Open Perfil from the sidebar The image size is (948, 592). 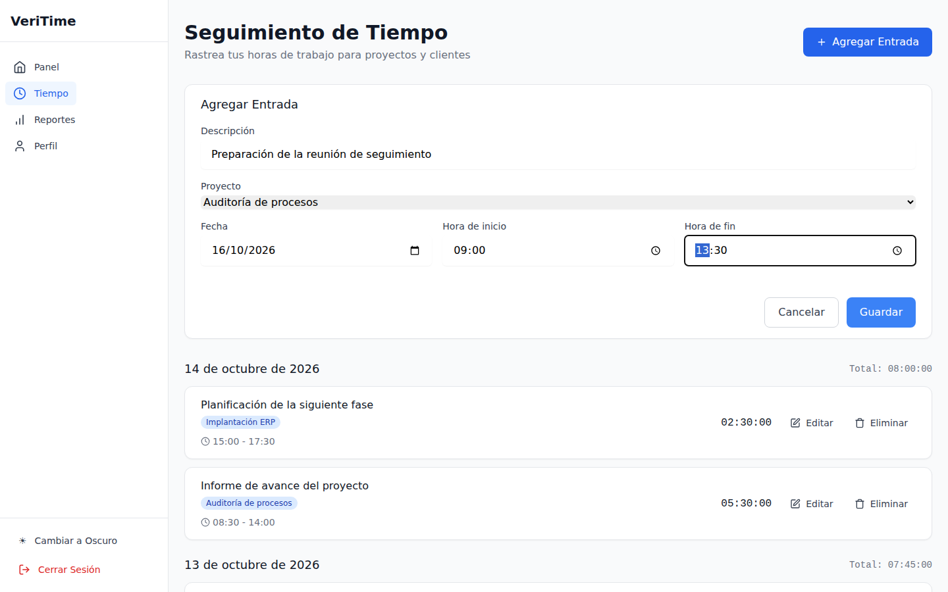(36, 146)
